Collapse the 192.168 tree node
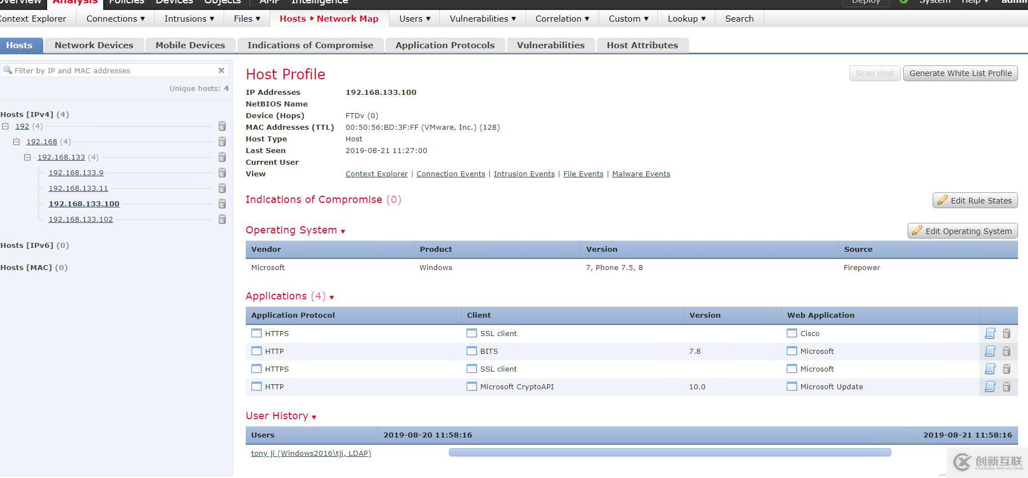 pyautogui.click(x=17, y=142)
